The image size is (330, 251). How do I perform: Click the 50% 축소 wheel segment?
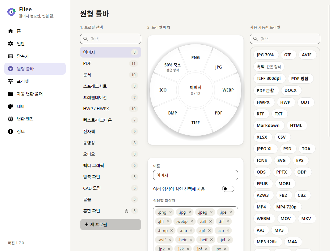(173, 67)
